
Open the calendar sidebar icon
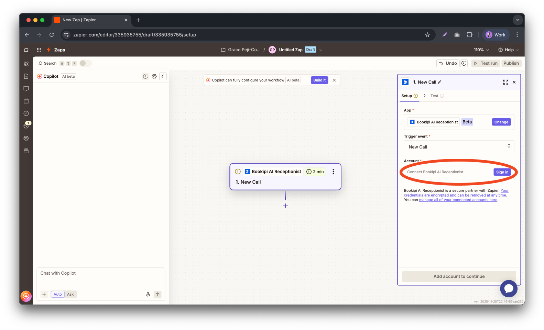[26, 101]
